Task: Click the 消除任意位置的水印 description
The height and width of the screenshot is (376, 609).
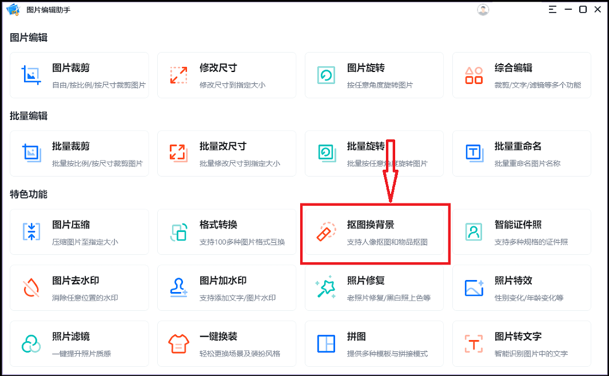Action: pos(85,298)
